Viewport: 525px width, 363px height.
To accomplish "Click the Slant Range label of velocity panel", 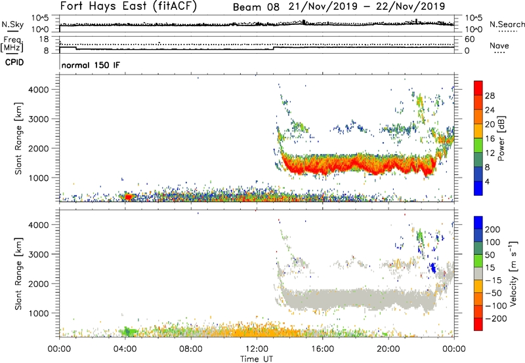I will [18, 273].
